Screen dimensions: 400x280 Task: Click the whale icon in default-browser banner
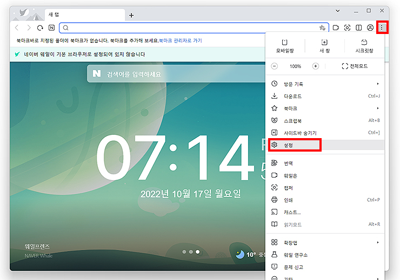point(17,54)
